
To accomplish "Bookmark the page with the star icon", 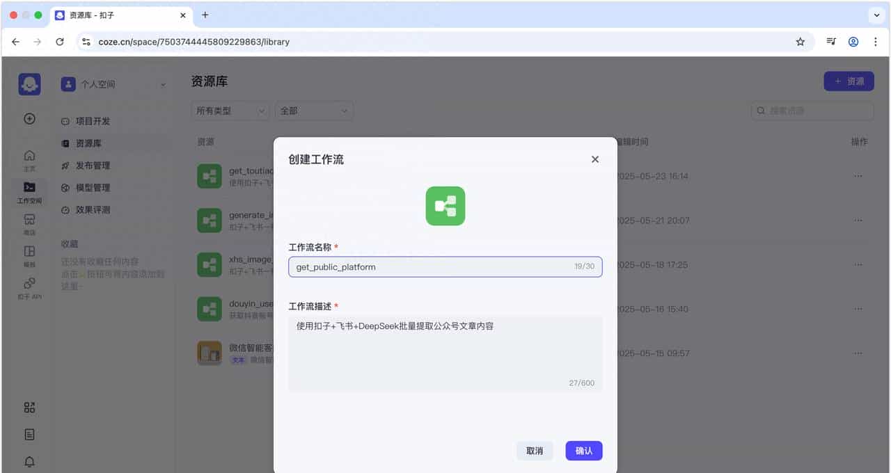I will tap(800, 42).
